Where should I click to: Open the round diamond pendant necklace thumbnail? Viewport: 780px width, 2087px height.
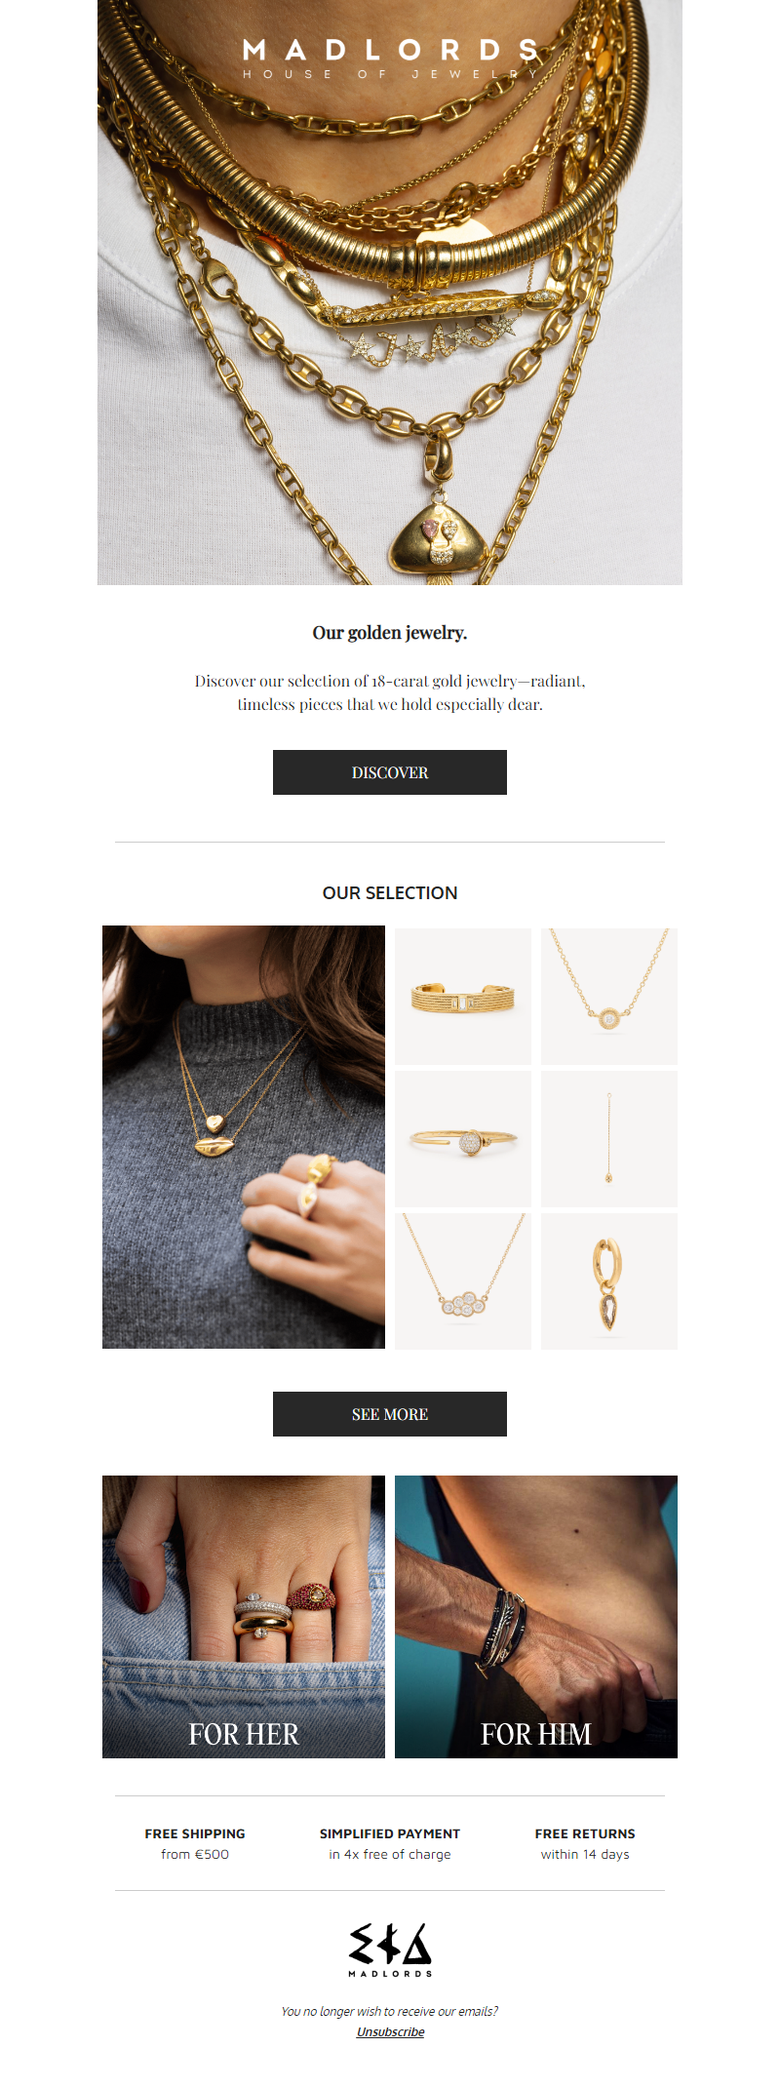click(x=609, y=996)
